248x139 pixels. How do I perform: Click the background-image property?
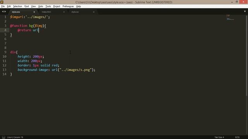pyautogui.click(x=33, y=69)
